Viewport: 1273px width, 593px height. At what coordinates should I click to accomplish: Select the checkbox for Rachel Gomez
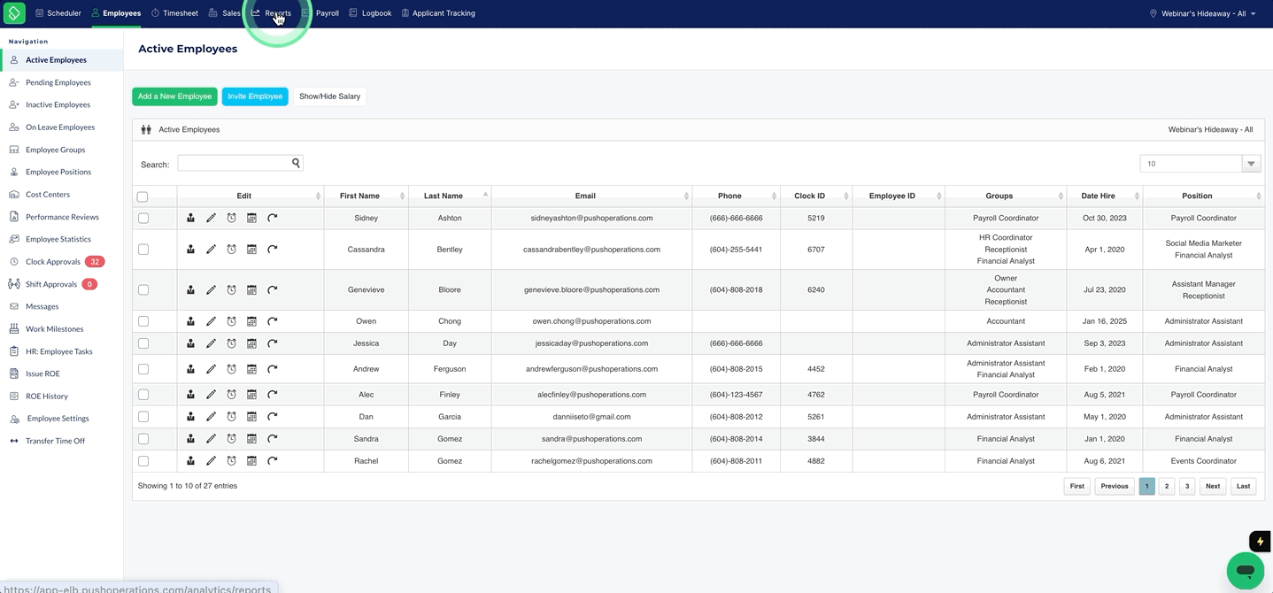click(x=143, y=461)
